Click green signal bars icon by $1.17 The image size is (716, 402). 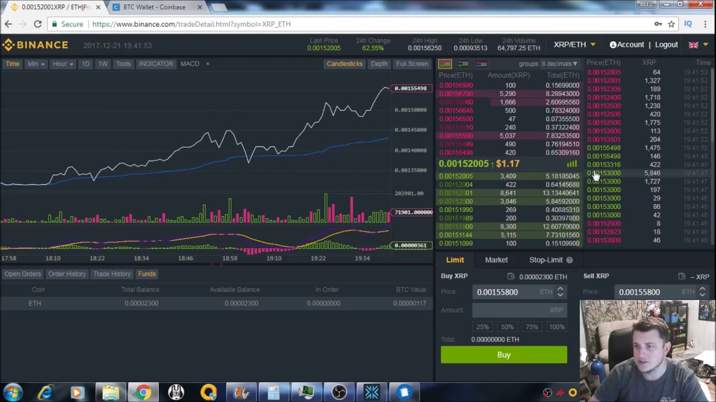point(572,164)
